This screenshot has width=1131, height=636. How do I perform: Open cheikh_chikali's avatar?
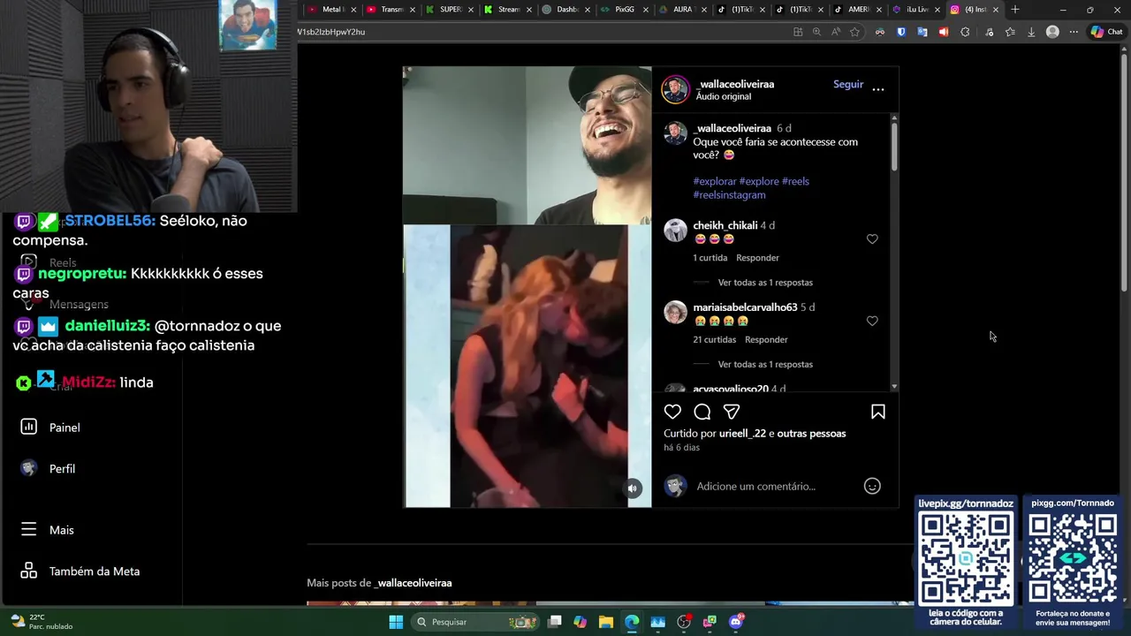tap(675, 231)
